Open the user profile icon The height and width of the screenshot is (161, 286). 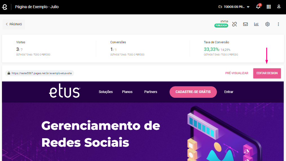click(279, 6)
